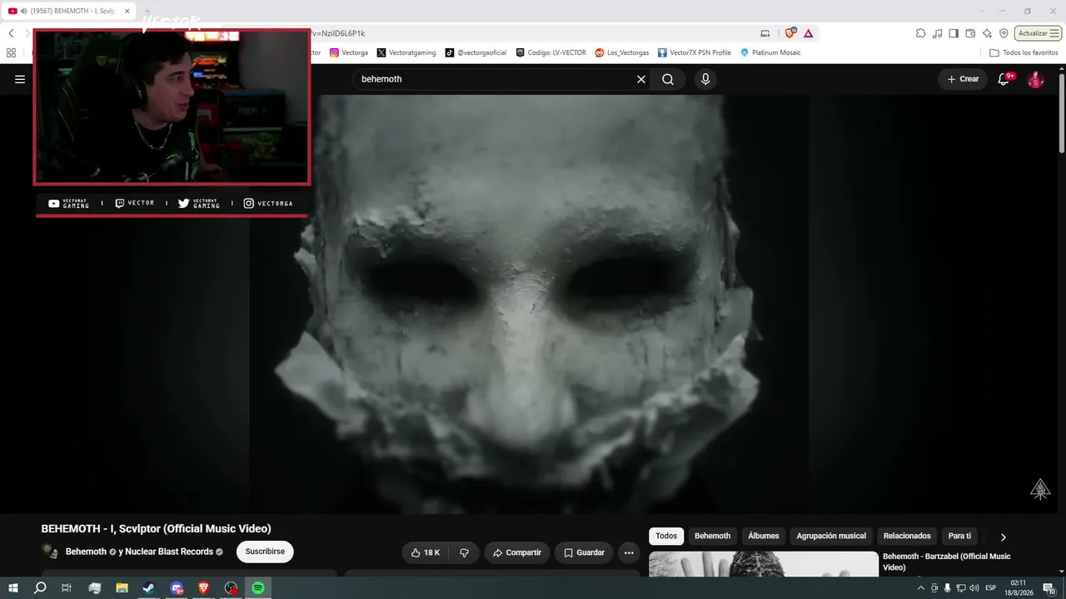Screen dimensions: 1066x599
Task: Select the Behemoth filter chip
Action: tap(712, 537)
